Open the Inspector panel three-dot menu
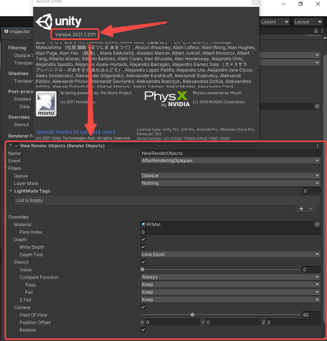Viewport: 327px width, 341px height. 322,31
